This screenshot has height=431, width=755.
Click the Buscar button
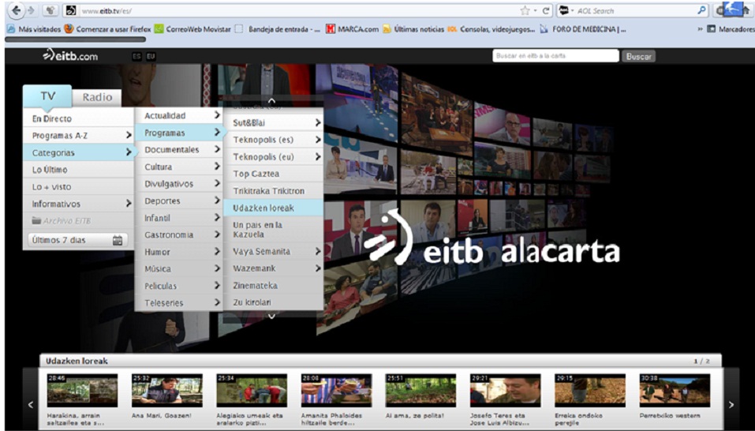tap(638, 56)
